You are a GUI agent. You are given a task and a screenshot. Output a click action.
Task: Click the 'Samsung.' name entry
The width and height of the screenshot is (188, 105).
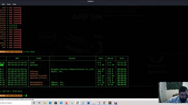pos(35,74)
